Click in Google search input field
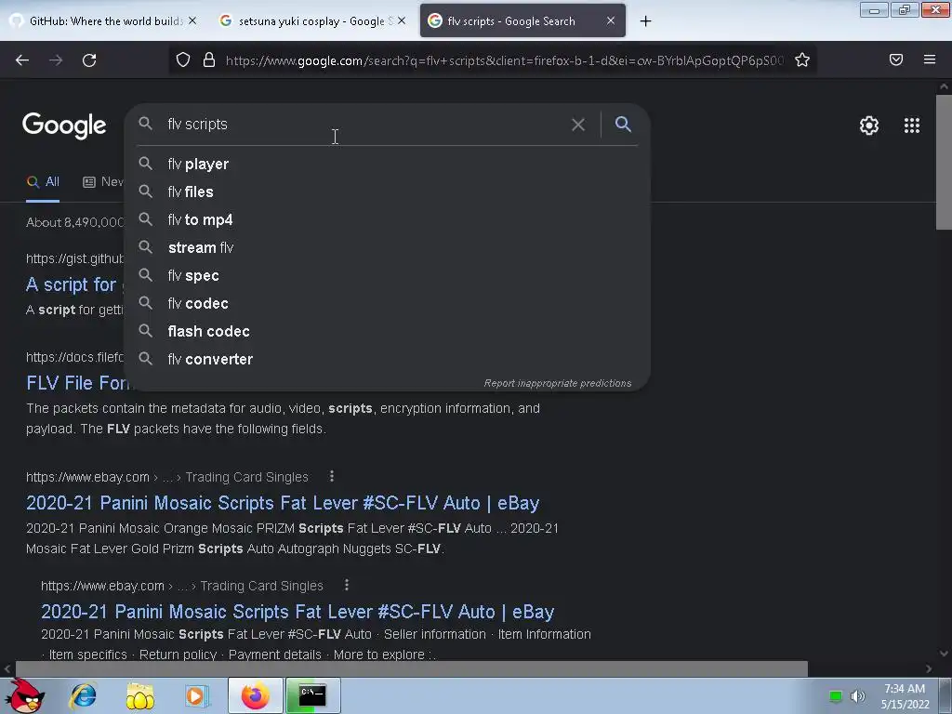 [x=364, y=125]
